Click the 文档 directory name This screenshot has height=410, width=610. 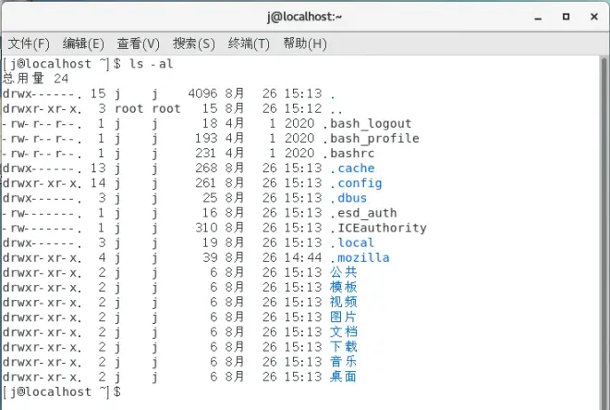[x=344, y=332]
